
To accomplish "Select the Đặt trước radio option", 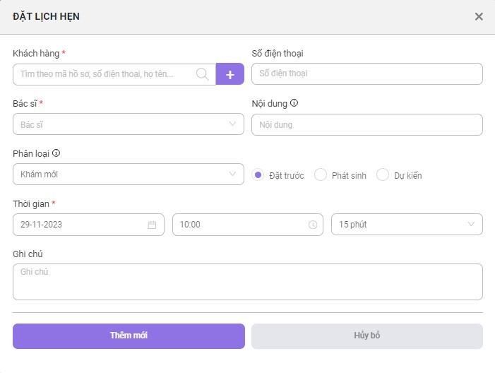I will coord(258,174).
